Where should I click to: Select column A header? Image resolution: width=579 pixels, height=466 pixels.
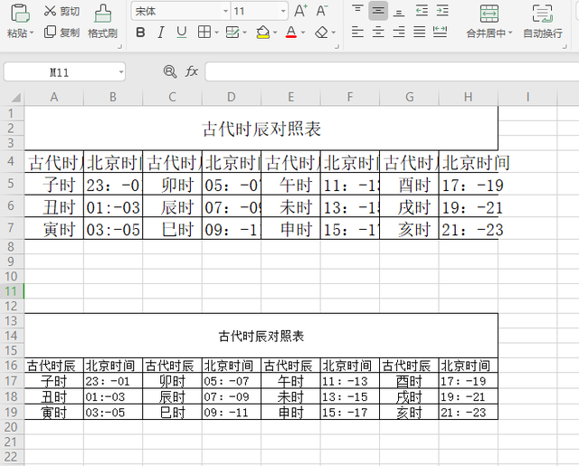(54, 97)
